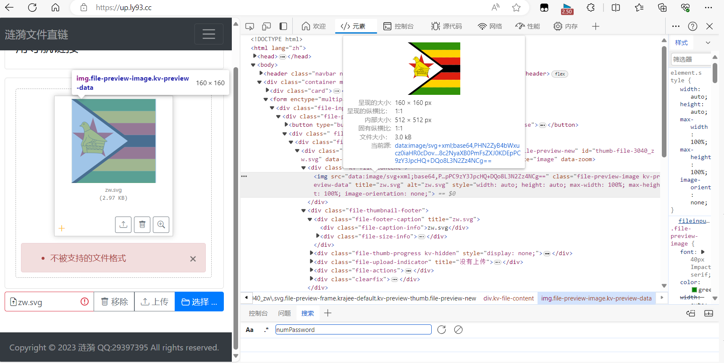Click 选择 browse files button
The image size is (724, 363).
(x=199, y=302)
